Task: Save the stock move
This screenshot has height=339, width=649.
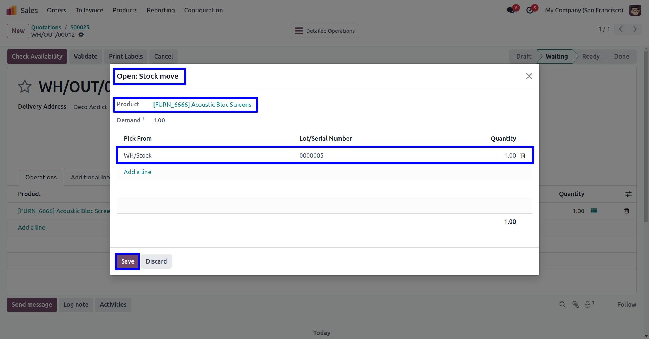Action: [x=127, y=261]
